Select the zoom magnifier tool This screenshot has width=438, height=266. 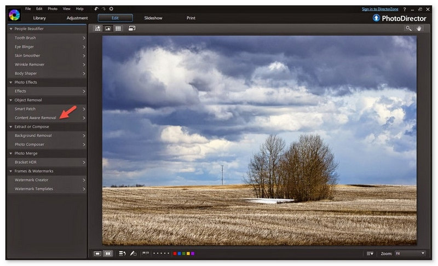(x=408, y=28)
